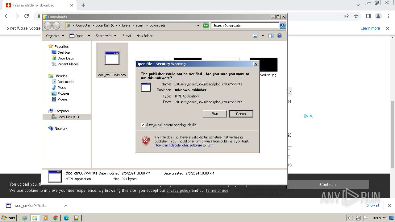The image size is (395, 222).
Task: Click Explorer Forward navigation arrow
Action: pos(56,26)
